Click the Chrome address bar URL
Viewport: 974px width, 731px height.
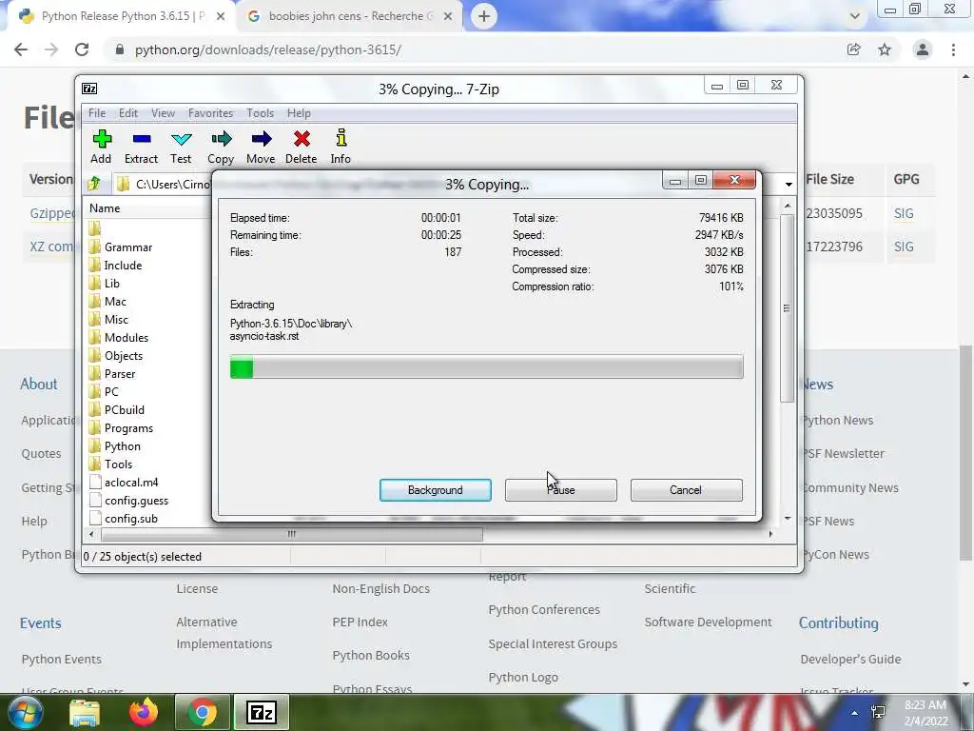point(267,49)
